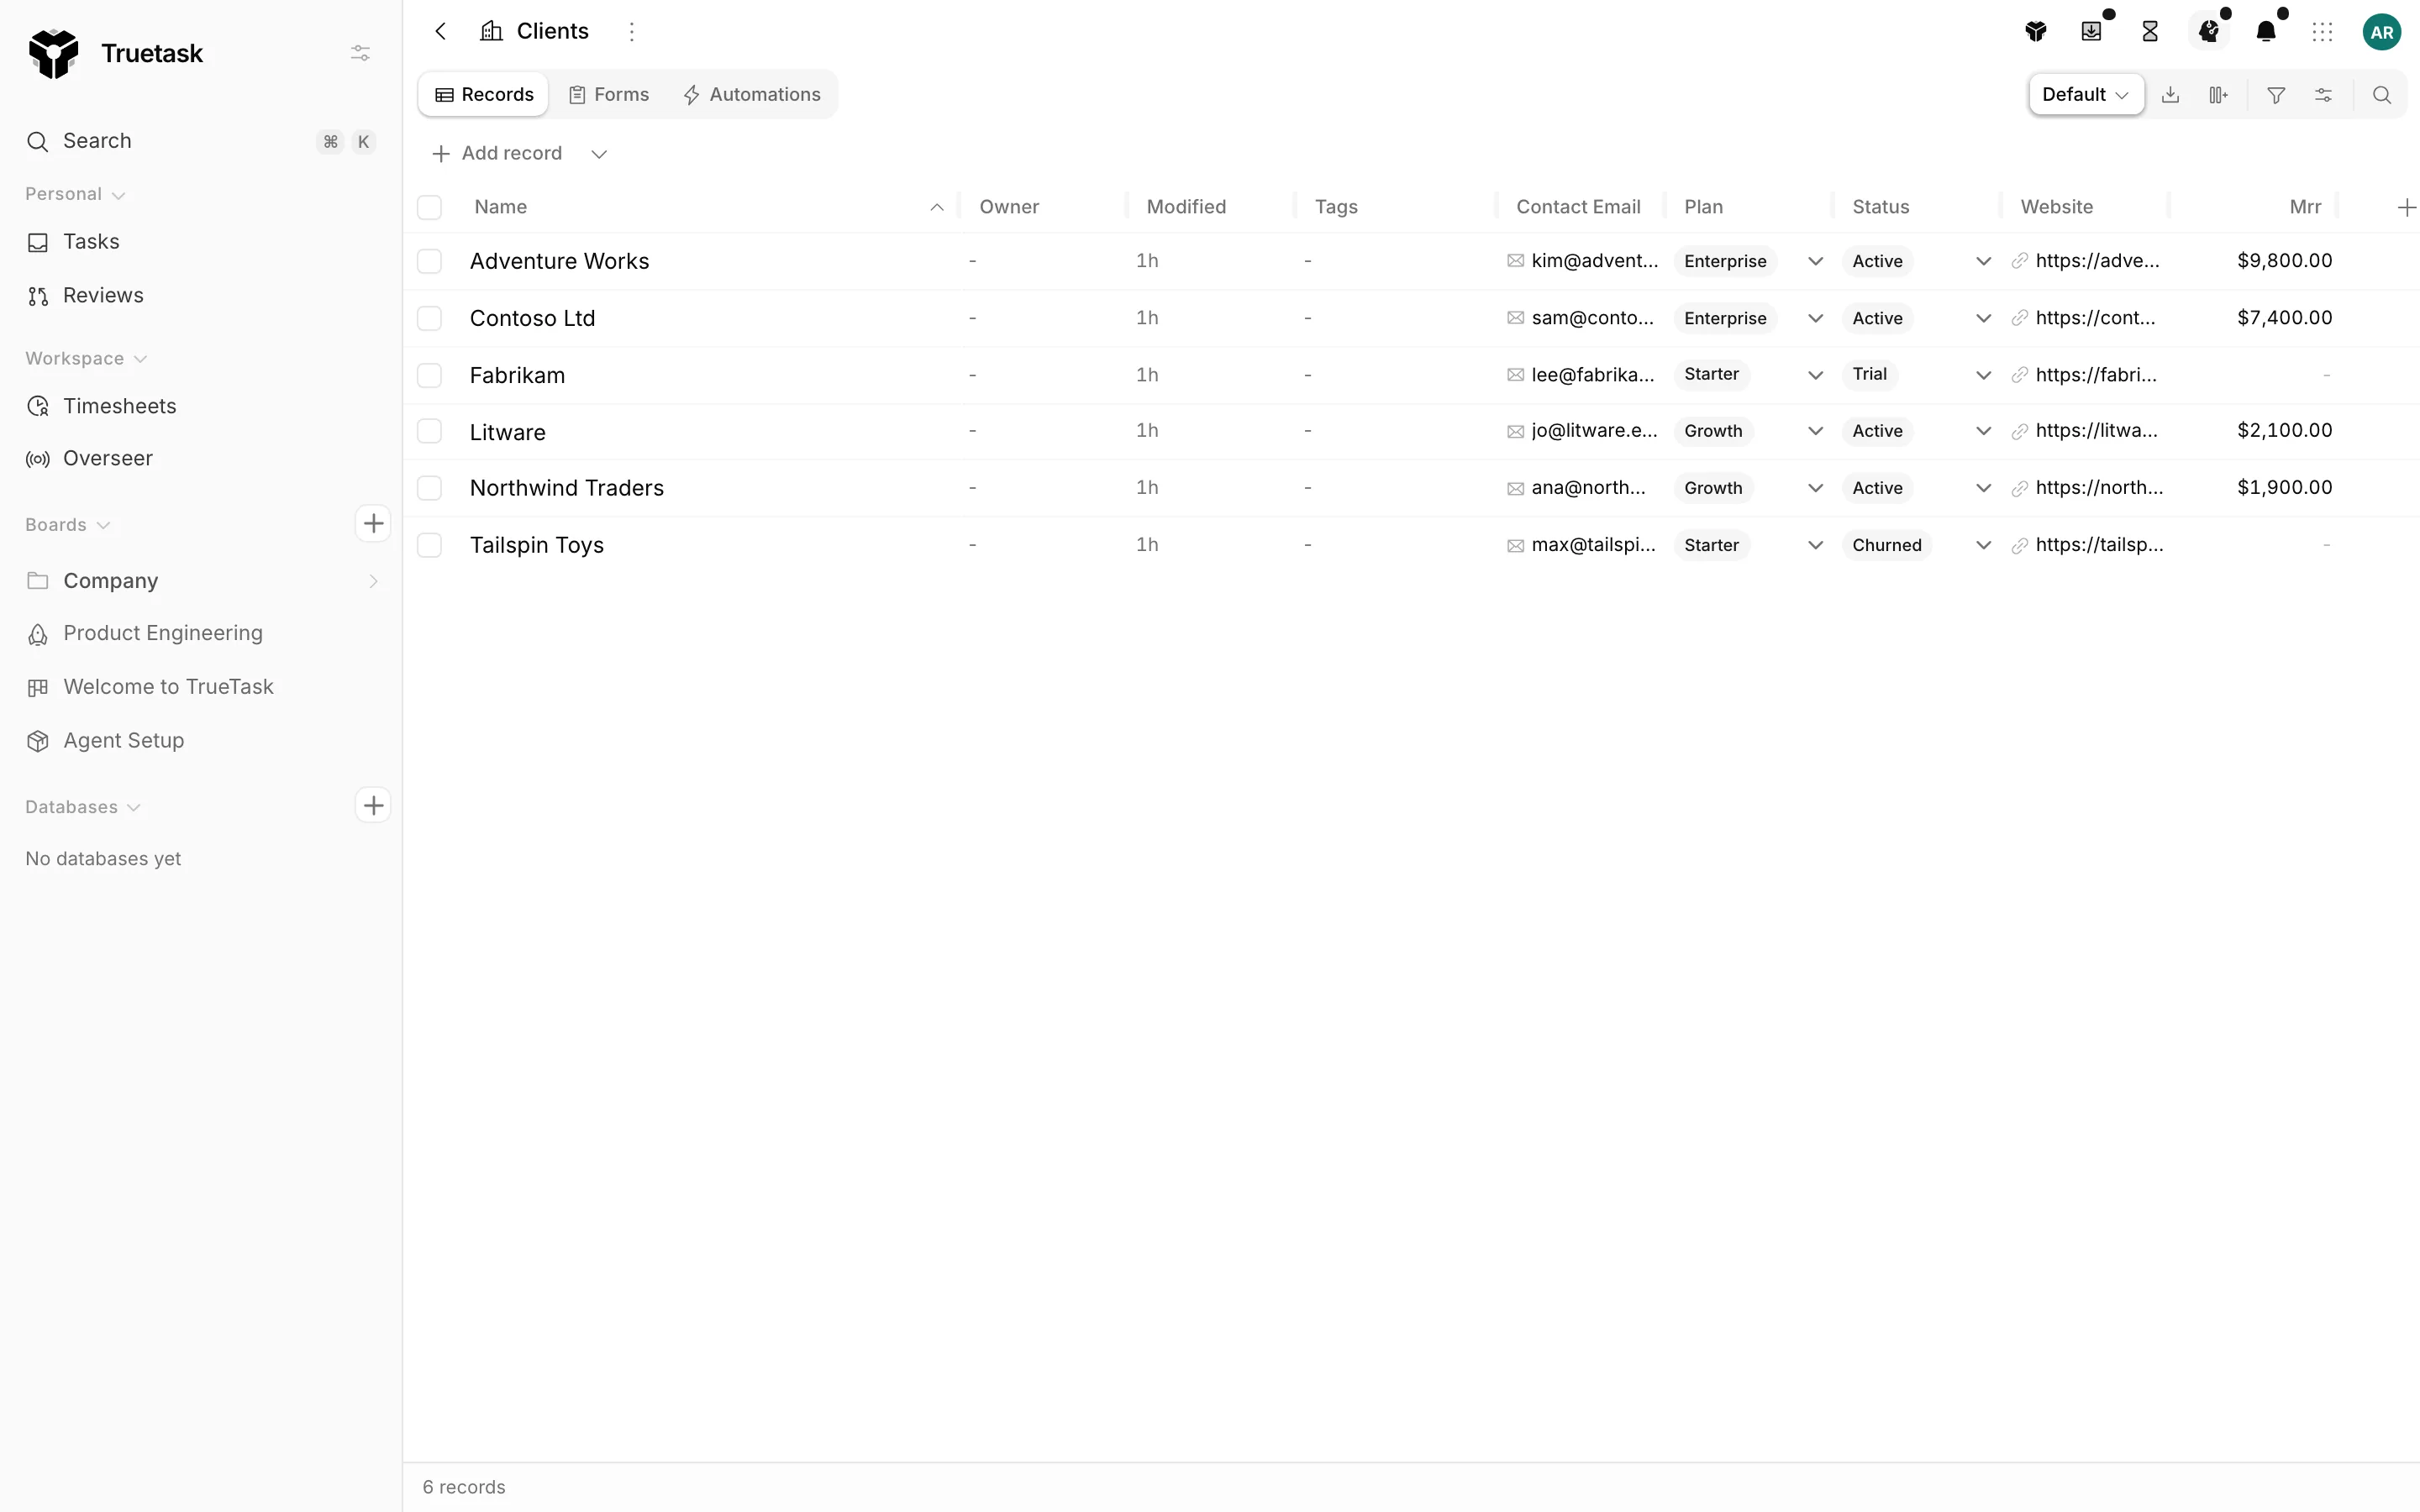
Task: Open Plan dropdown for Litware
Action: [x=1815, y=431]
